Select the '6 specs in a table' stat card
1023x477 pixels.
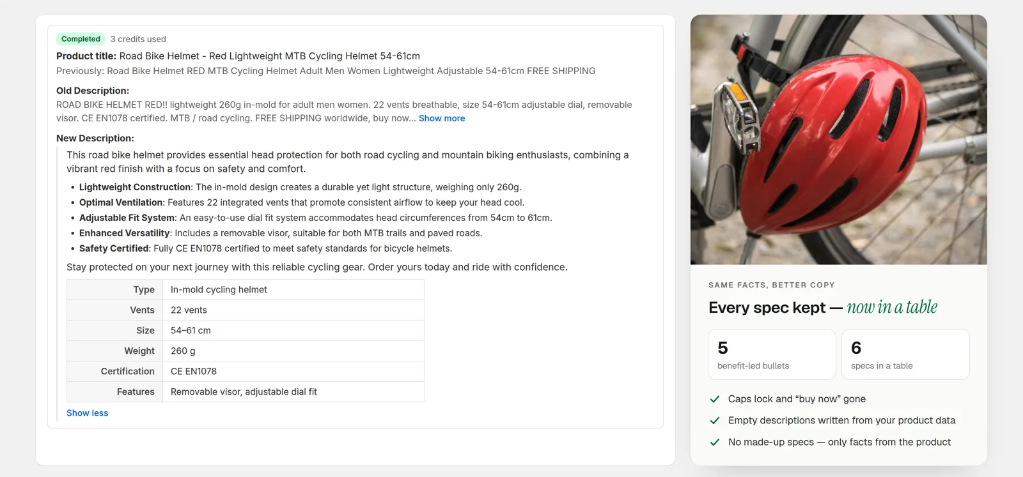[905, 354]
